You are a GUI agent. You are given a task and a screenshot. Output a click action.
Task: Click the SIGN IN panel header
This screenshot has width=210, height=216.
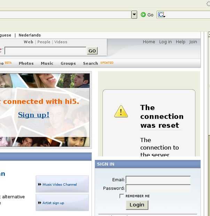(x=148, y=164)
